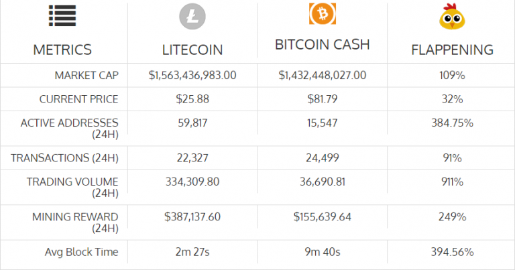Click Bitcoin Cash transactions value 24,499
Viewport: 515px width, 270px height.
(323, 158)
